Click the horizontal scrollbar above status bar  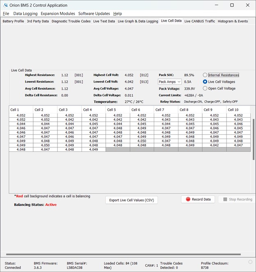[123, 255]
